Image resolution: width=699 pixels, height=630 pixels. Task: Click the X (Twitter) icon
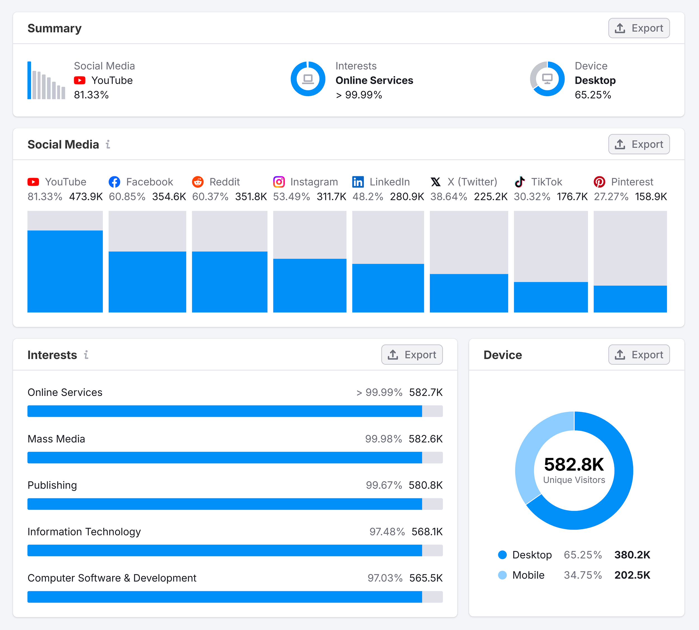click(x=436, y=182)
